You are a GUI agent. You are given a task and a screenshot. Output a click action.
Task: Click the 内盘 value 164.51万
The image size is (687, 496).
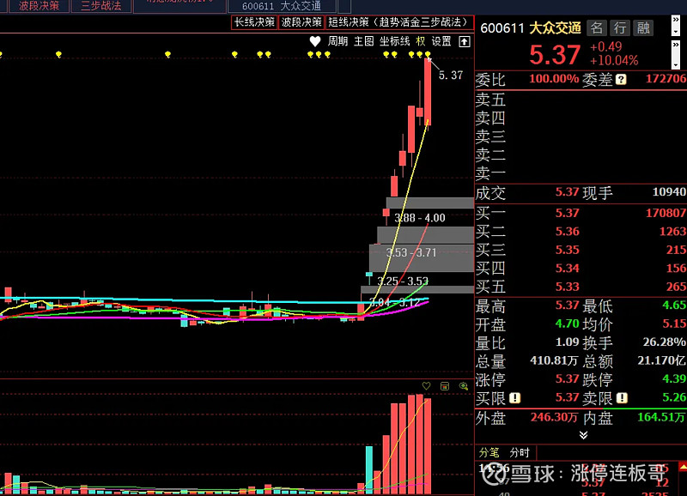coord(661,417)
